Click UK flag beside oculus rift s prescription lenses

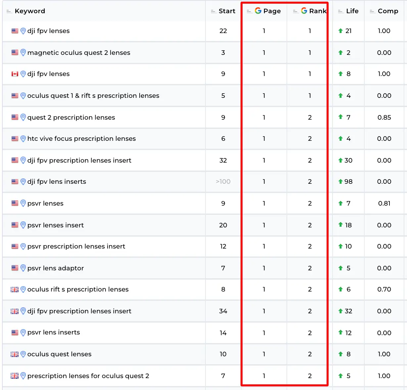pos(15,290)
